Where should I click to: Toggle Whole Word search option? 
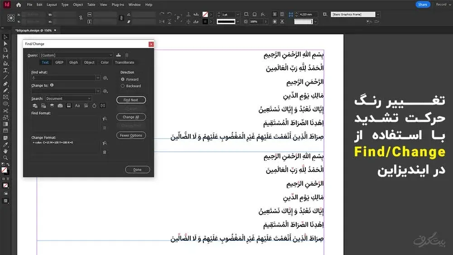86,106
